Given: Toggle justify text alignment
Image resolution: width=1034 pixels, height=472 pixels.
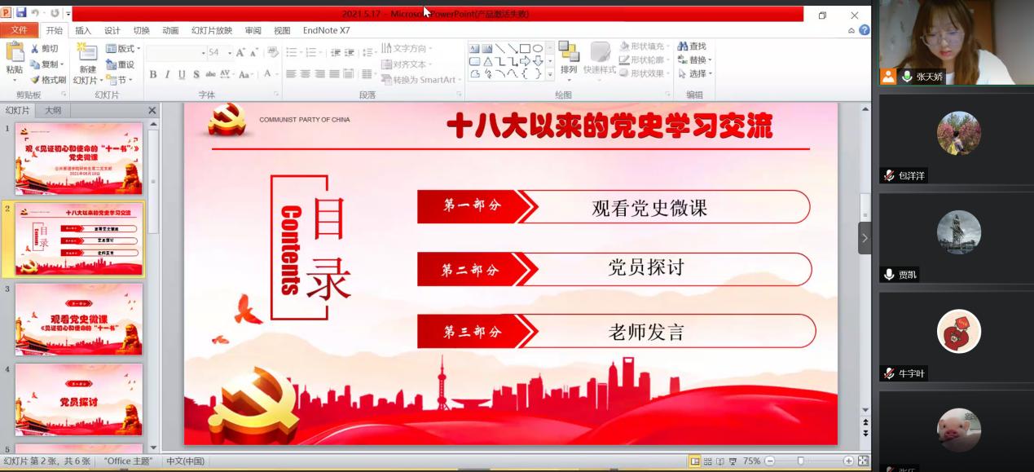Looking at the screenshot, I should click(334, 74).
